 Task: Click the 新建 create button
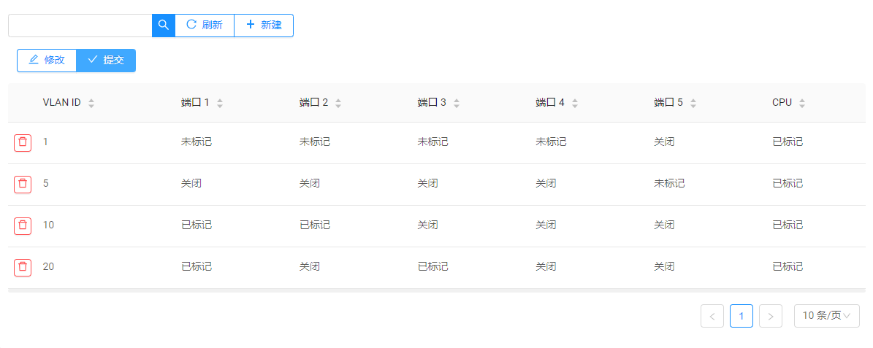coord(264,25)
